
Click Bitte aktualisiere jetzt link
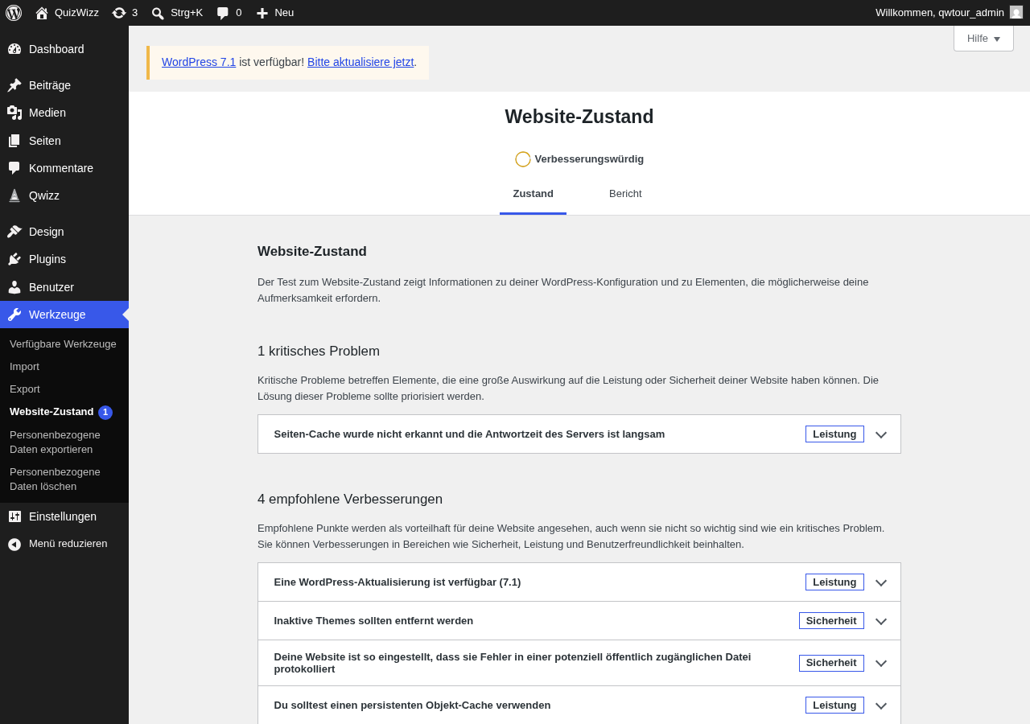click(x=360, y=62)
